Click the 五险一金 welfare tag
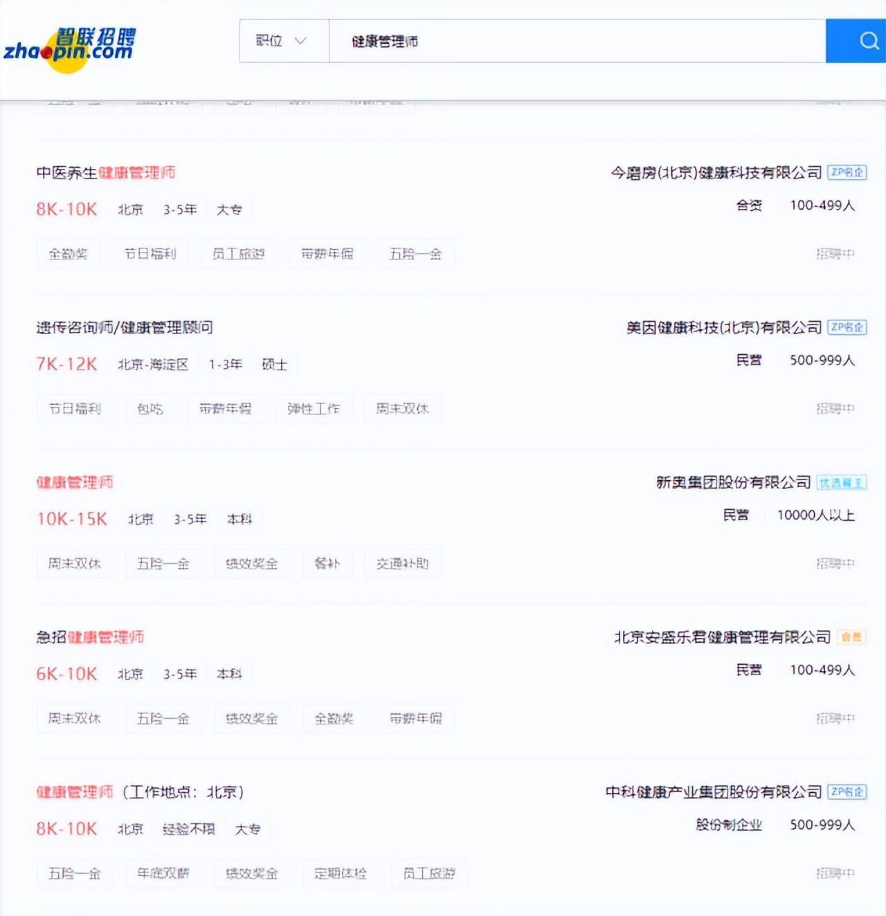This screenshot has width=886, height=916. point(415,254)
